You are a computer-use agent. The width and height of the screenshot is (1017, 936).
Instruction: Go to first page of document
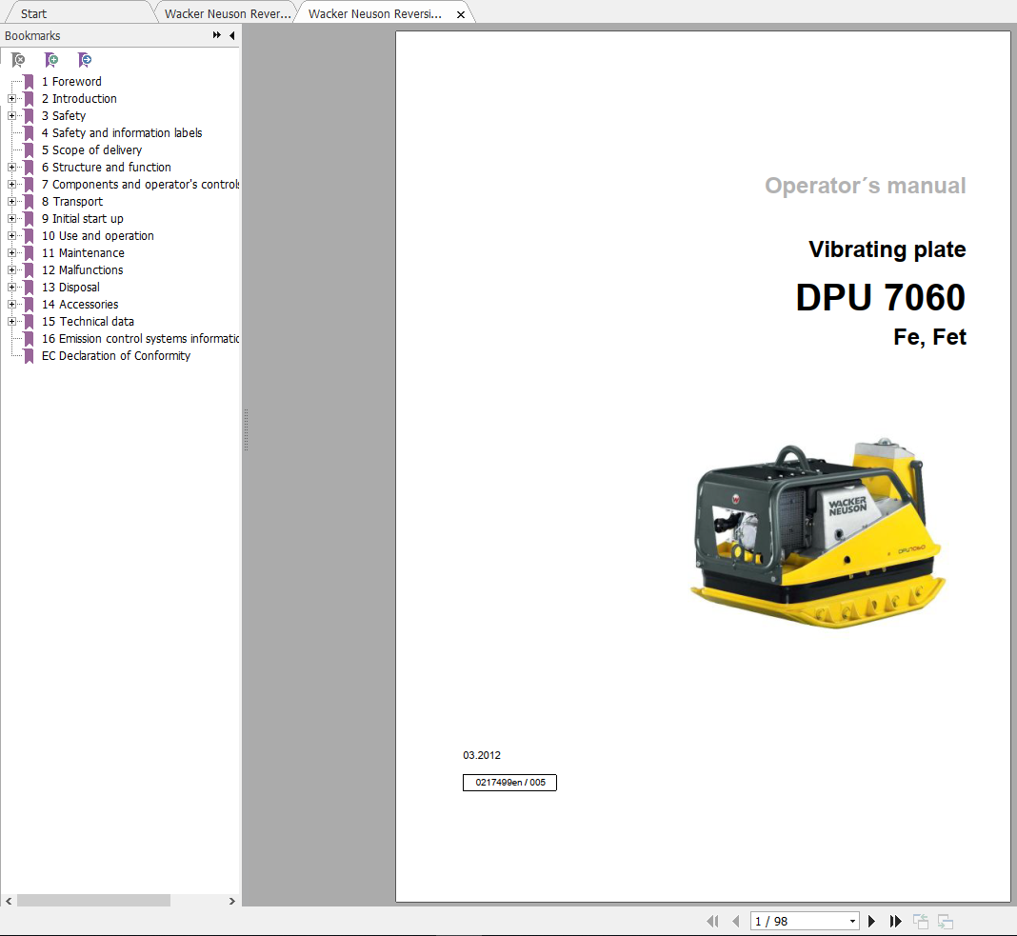pyautogui.click(x=713, y=921)
